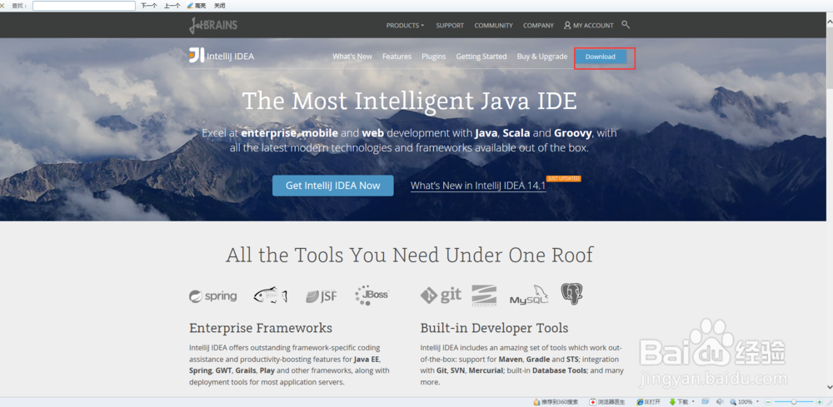
Task: Open downloads (下载) green arrow
Action: pyautogui.click(x=672, y=402)
